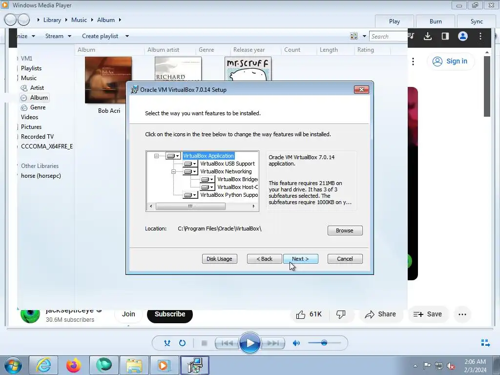
Task: Switch to Now Playing view icon
Action: tap(485, 343)
